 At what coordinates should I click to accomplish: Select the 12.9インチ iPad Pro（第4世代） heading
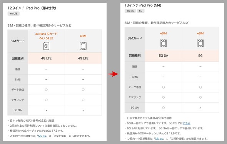pos(32,8)
